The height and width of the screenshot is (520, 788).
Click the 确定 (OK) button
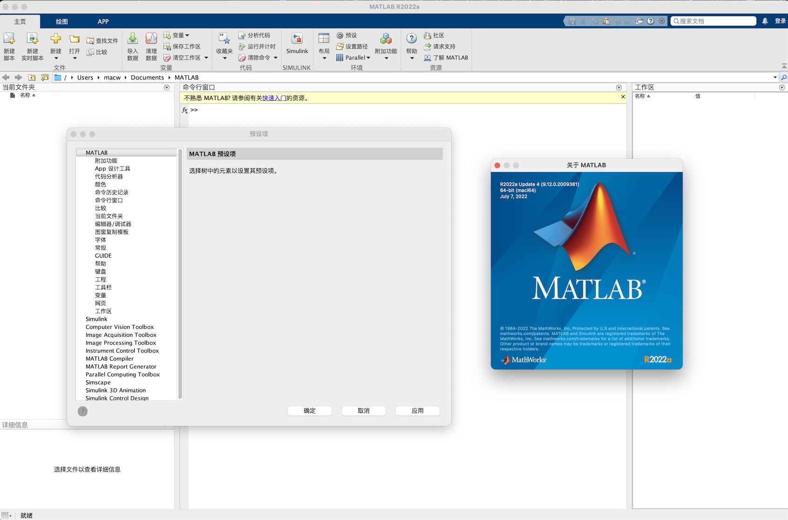310,411
